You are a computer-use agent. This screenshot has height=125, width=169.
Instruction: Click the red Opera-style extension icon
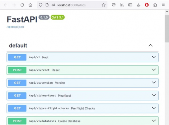(x=147, y=5)
